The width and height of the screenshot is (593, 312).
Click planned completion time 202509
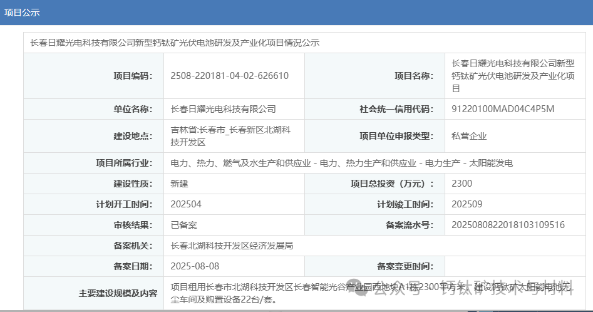[x=467, y=204]
